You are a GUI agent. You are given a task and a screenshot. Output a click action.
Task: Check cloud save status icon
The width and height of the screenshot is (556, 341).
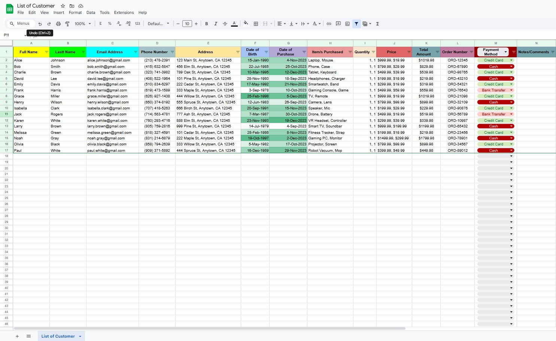(x=80, y=6)
